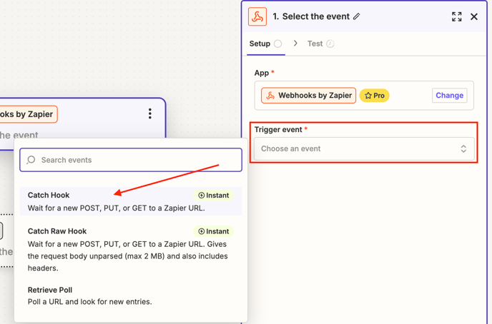Click the Webhooks icon inside the app chip
Viewport: 492px width, 324px height.
coord(270,96)
